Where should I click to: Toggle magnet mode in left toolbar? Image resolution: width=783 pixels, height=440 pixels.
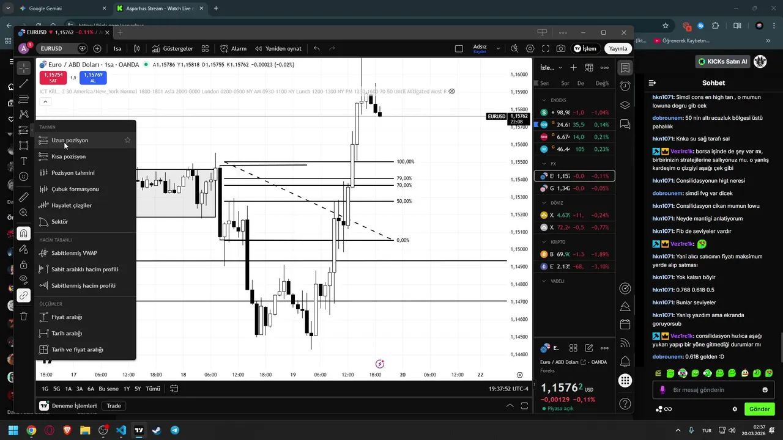pos(23,233)
